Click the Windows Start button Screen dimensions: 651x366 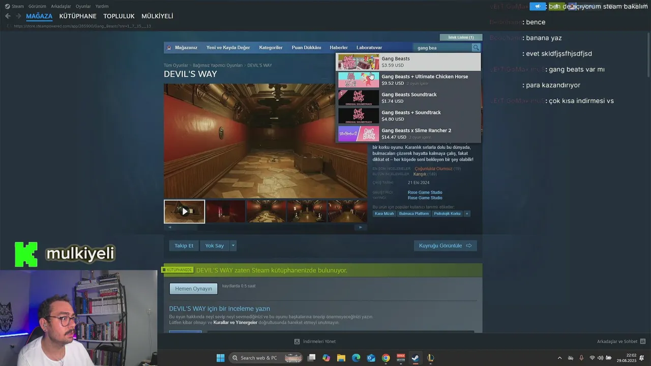[220, 358]
